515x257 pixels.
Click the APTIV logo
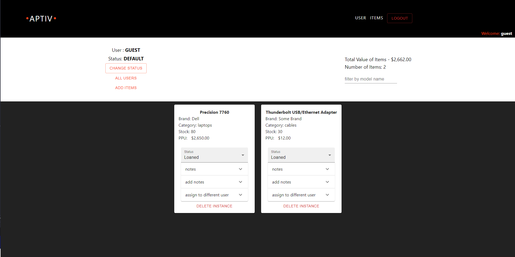(41, 19)
